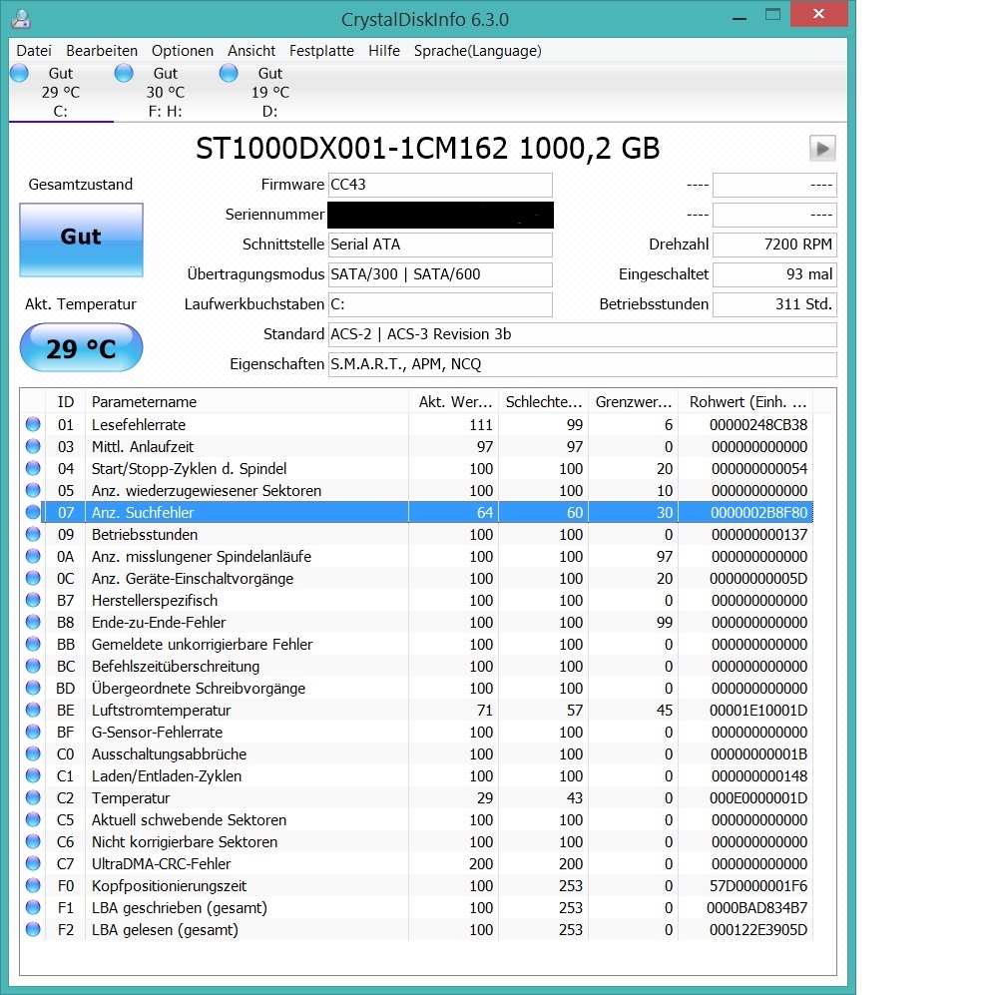This screenshot has width=998, height=995.
Task: Click status dot of Luftstromtemperatur row
Action: [x=33, y=710]
